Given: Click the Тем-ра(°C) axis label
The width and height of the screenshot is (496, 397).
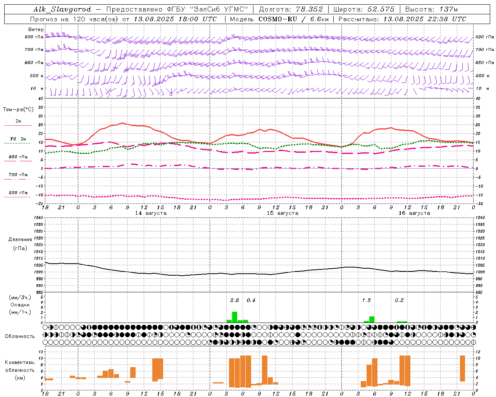Looking at the screenshot, I should [x=18, y=109].
